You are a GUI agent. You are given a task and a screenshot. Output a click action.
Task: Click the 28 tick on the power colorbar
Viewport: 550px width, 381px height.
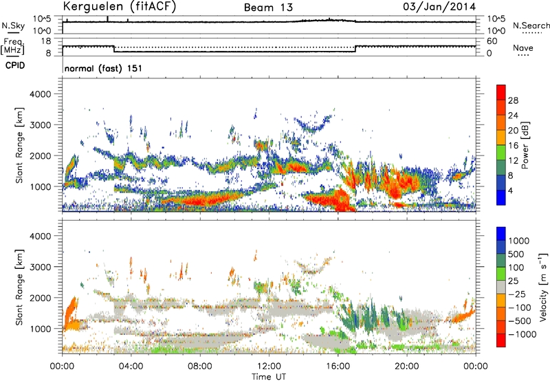click(x=513, y=100)
